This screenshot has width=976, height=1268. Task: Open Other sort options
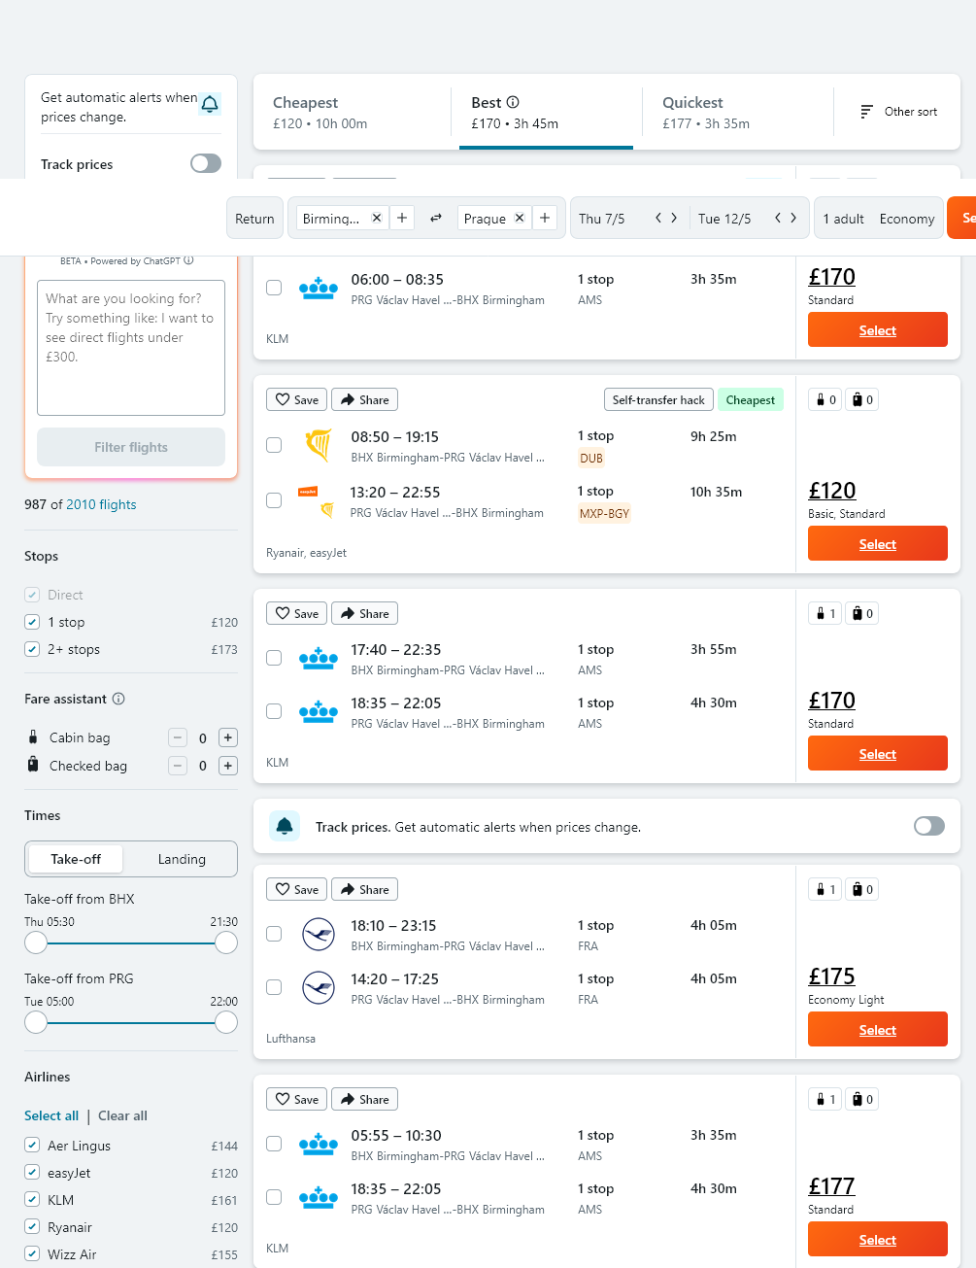click(898, 112)
